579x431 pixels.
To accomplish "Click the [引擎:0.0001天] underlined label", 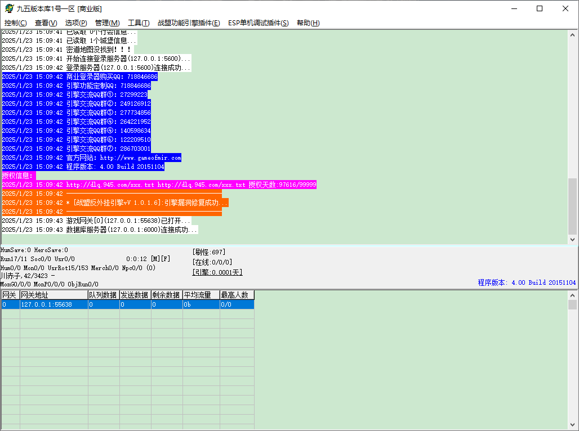I will [217, 272].
